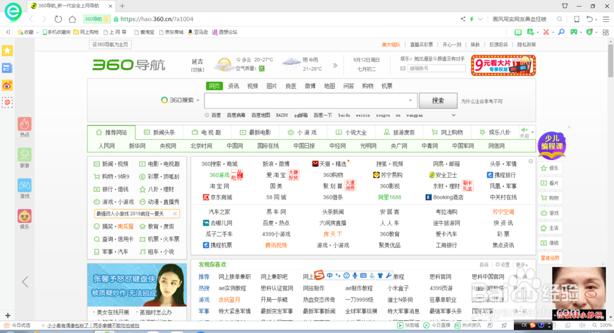Click the page vertical scrollbar thumb

point(610,61)
